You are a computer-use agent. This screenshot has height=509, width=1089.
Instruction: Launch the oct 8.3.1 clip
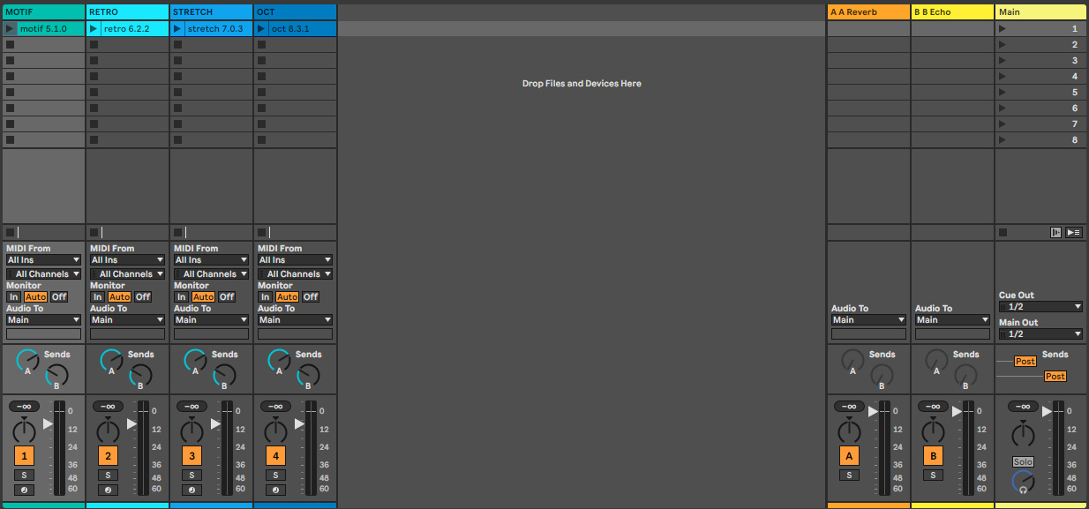[261, 29]
